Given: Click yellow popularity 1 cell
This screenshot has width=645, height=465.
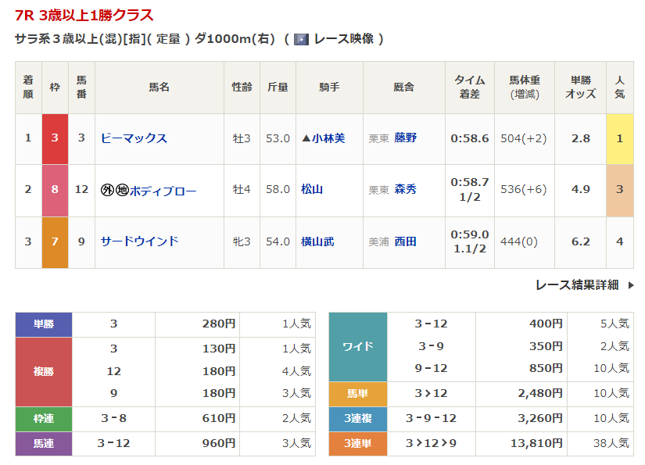Looking at the screenshot, I should coord(619,139).
